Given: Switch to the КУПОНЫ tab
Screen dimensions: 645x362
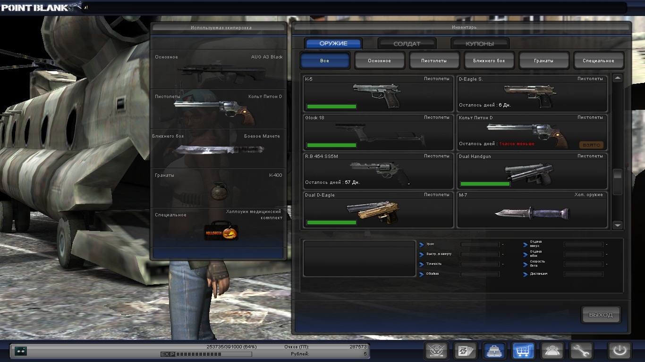Looking at the screenshot, I should click(x=480, y=44).
